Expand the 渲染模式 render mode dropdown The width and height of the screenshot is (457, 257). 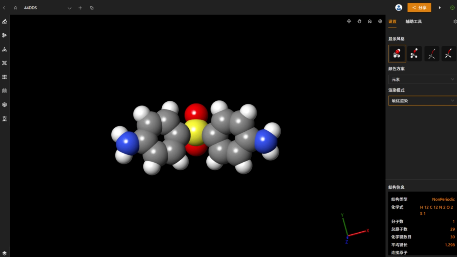pyautogui.click(x=422, y=101)
